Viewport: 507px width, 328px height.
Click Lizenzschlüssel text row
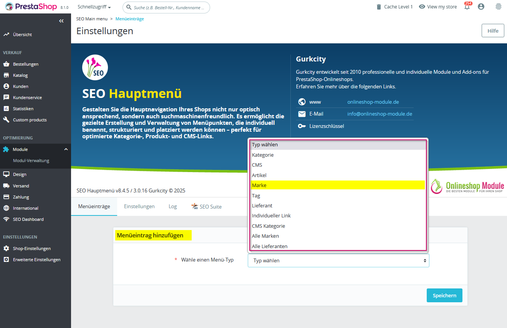point(326,126)
